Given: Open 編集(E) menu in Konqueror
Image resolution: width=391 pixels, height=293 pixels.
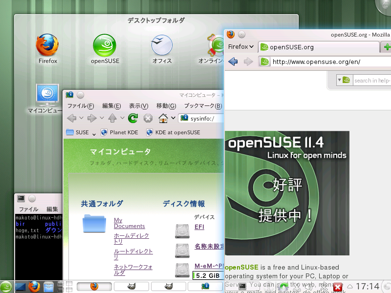Looking at the screenshot, I should click(x=111, y=106).
